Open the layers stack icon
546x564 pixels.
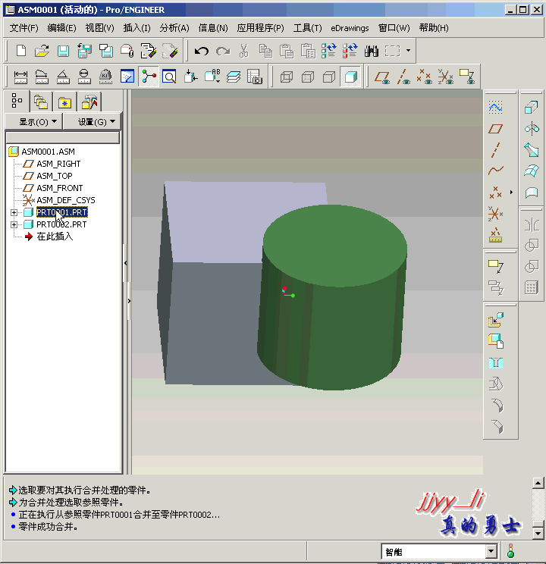point(234,77)
